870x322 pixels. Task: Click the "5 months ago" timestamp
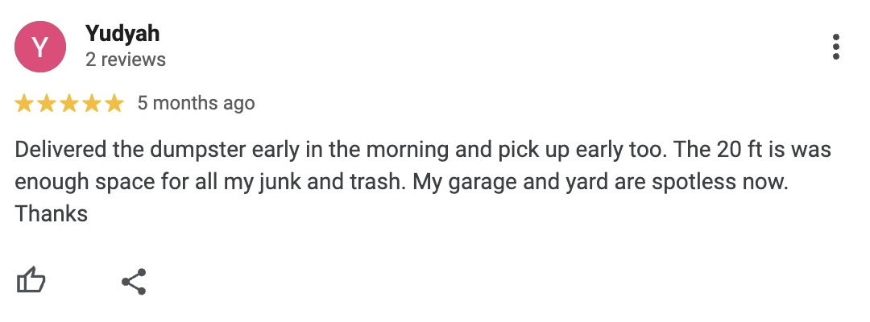(196, 103)
